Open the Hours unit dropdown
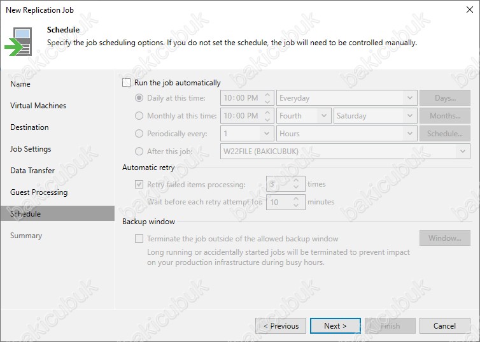The width and height of the screenshot is (480, 342). [x=346, y=134]
